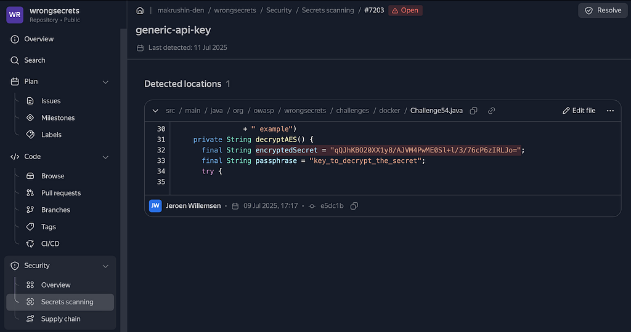Image resolution: width=631 pixels, height=332 pixels.
Task: Copy commit hash e5dc1b
Action: click(x=354, y=206)
